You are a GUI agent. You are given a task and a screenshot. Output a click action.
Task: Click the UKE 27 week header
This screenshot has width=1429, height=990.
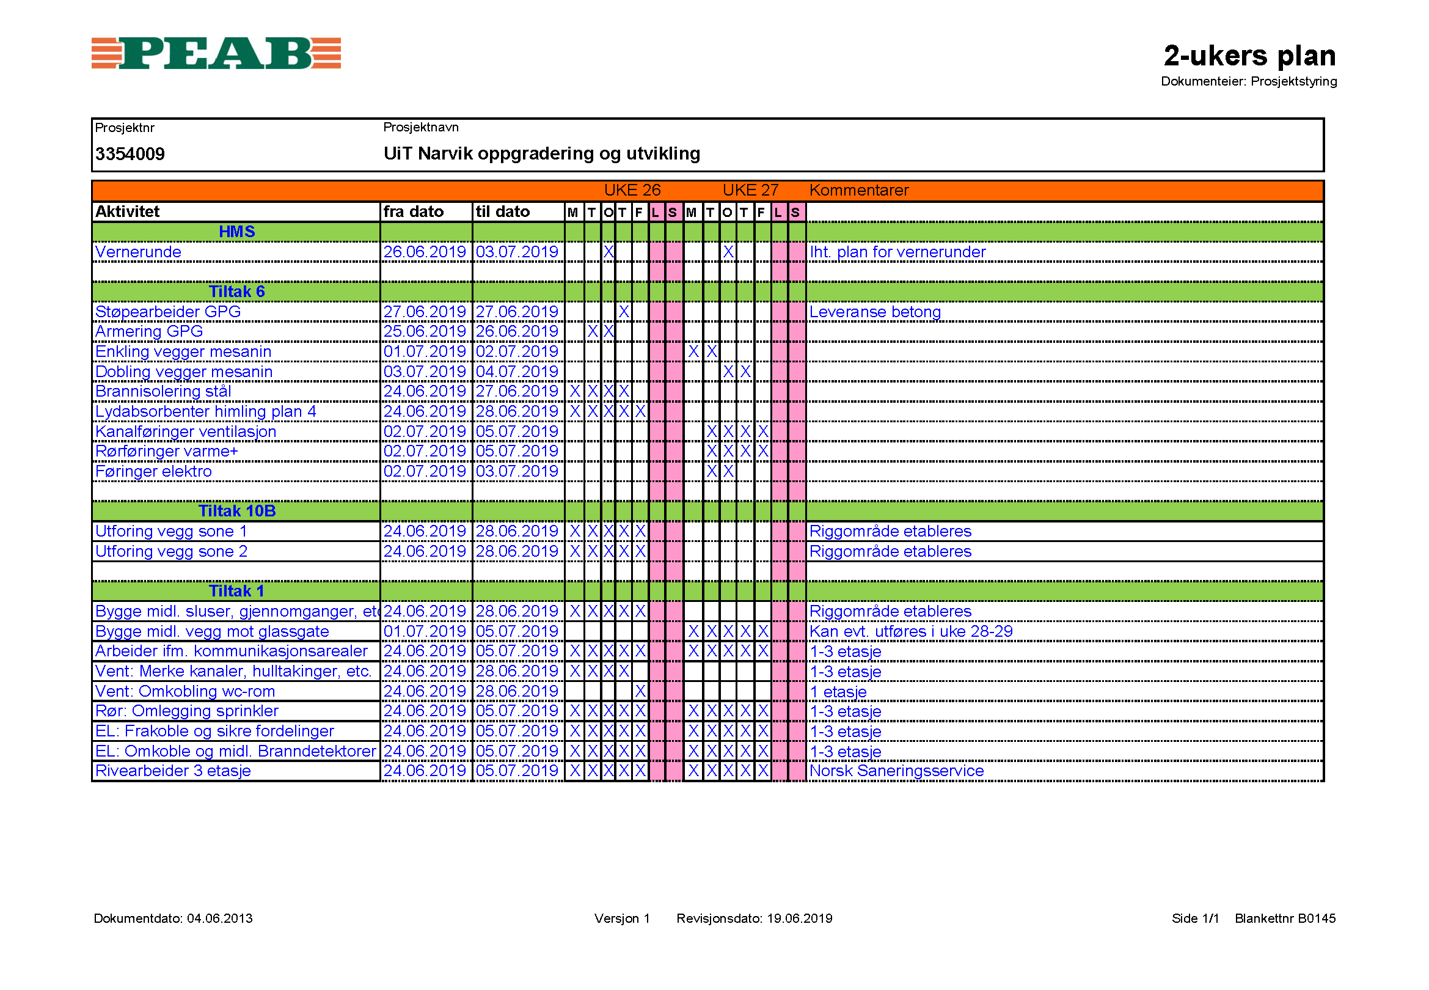click(750, 191)
